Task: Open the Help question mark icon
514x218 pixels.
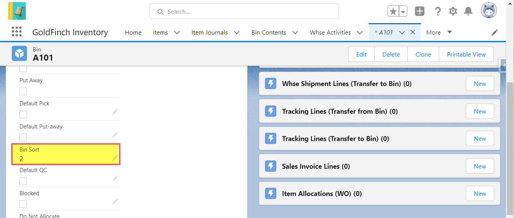Action: (438, 11)
